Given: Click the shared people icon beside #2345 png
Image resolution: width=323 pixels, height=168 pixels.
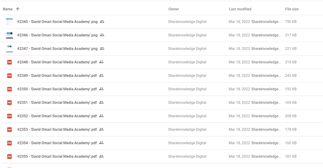Looking at the screenshot, I should click(102, 21).
